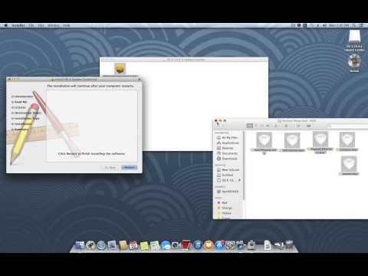The height and width of the screenshot is (276, 368).
Task: Click the Finder search field
Action: [x=349, y=126]
